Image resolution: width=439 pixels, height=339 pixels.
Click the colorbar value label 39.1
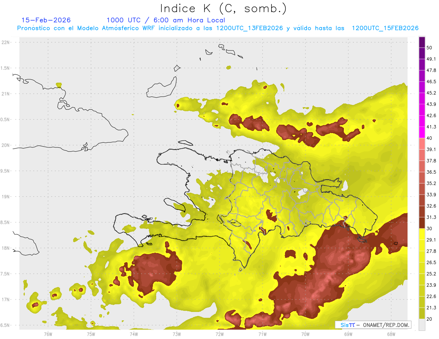point(431,149)
